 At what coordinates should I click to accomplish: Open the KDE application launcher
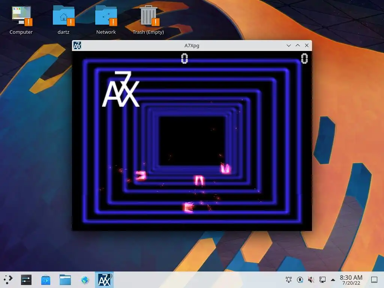click(x=8, y=279)
